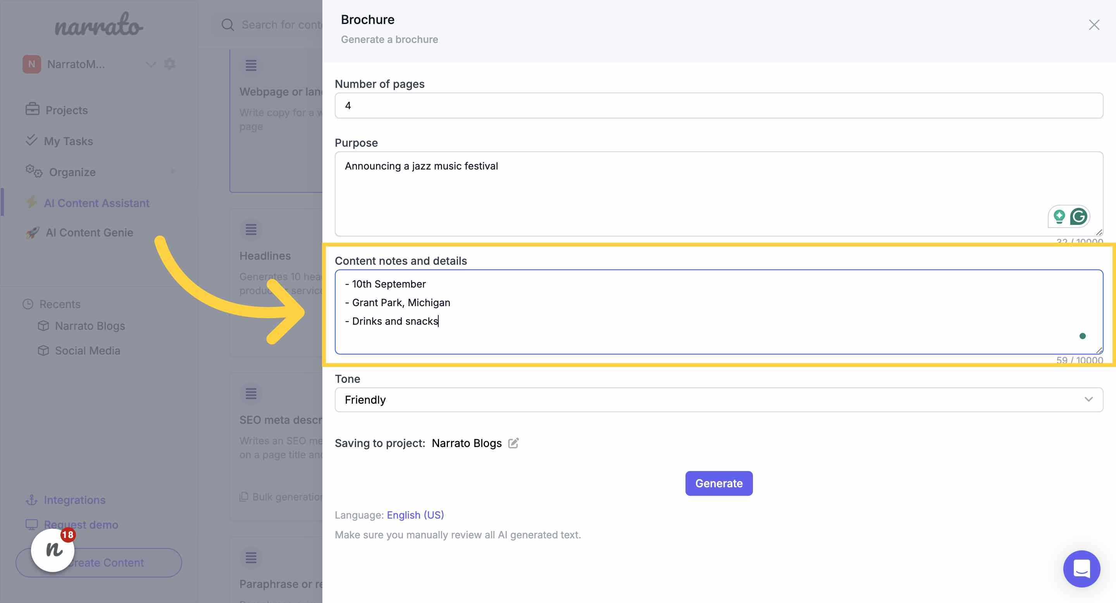
Task: Focus the Number of pages field
Action: click(719, 105)
